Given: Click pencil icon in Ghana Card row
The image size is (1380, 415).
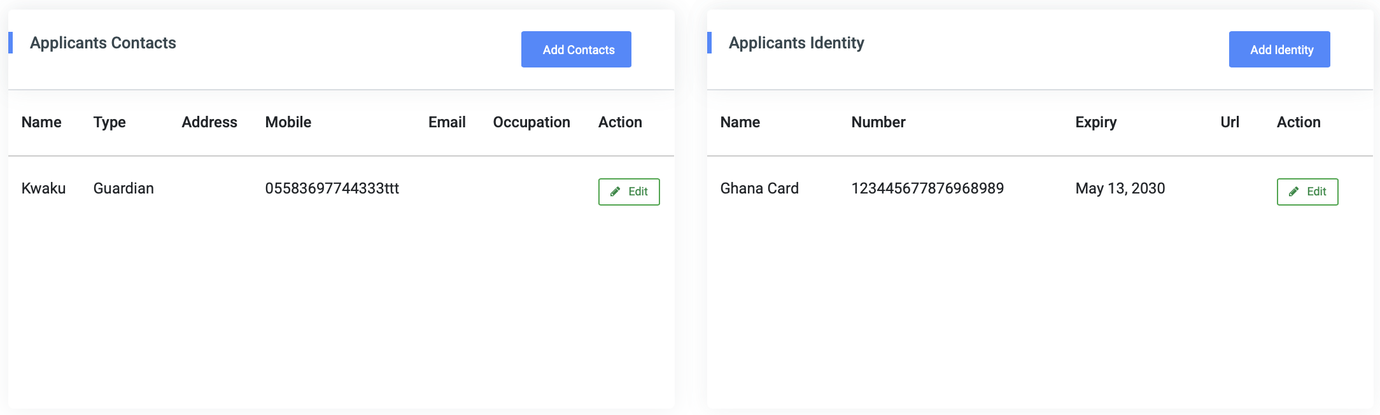Looking at the screenshot, I should [1293, 192].
